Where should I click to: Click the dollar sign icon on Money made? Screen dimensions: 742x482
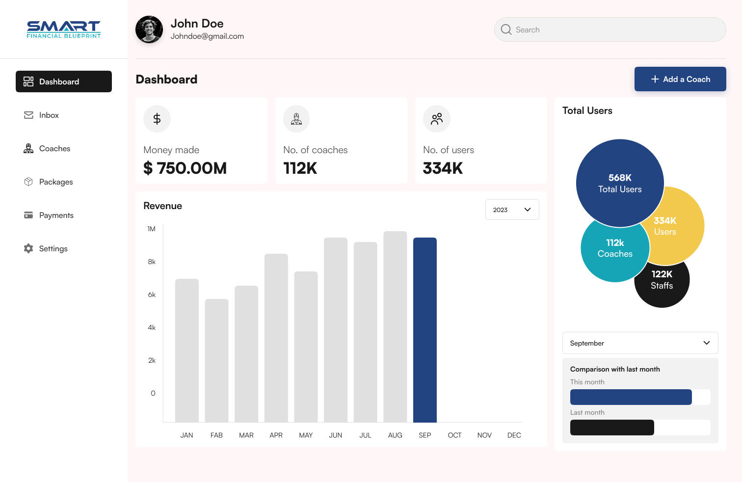(157, 119)
